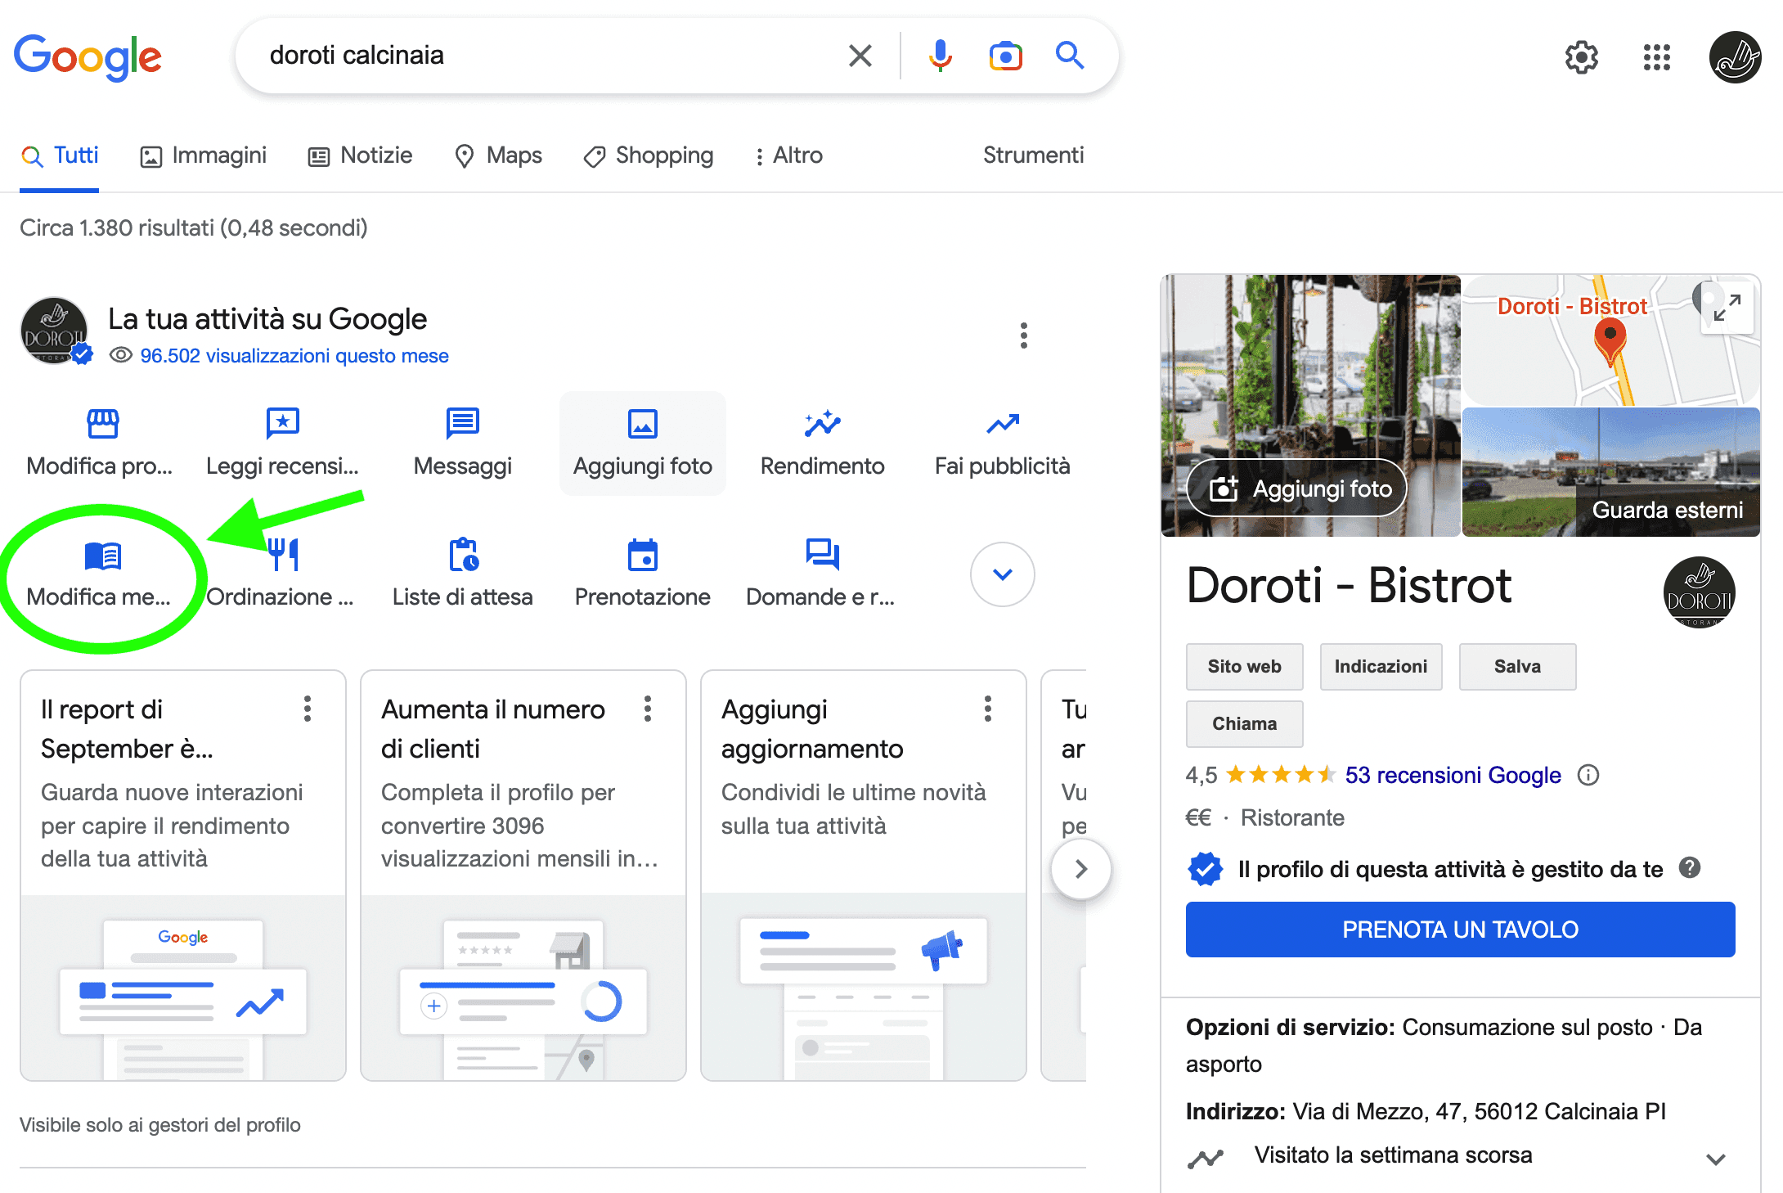The width and height of the screenshot is (1783, 1193).
Task: Click the Salva button
Action: click(1517, 666)
